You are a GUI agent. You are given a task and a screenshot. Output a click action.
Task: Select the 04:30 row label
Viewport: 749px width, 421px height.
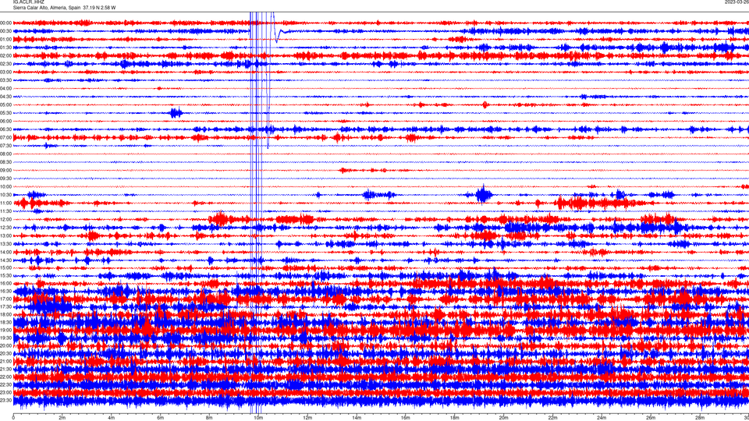pyautogui.click(x=5, y=97)
